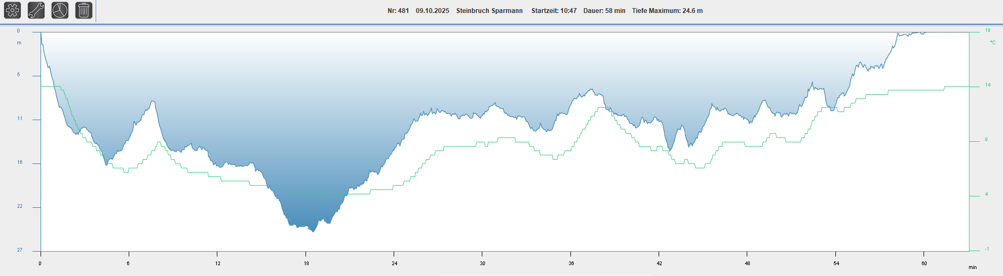Click the 16 m depth axis label

[x=20, y=162]
